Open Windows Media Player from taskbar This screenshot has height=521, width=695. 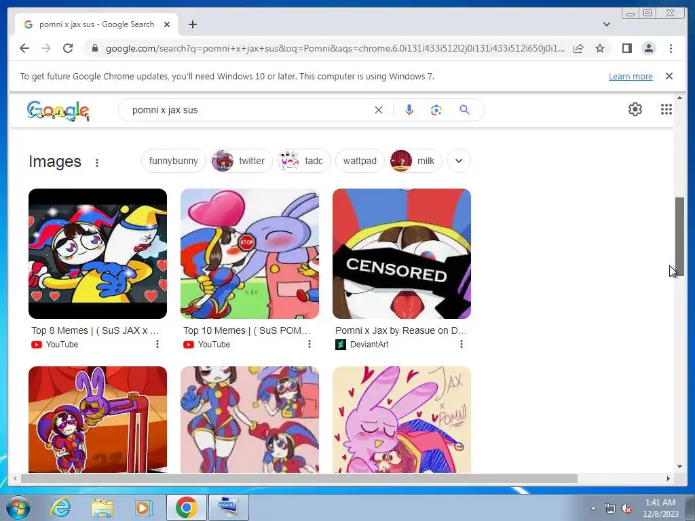tap(143, 507)
